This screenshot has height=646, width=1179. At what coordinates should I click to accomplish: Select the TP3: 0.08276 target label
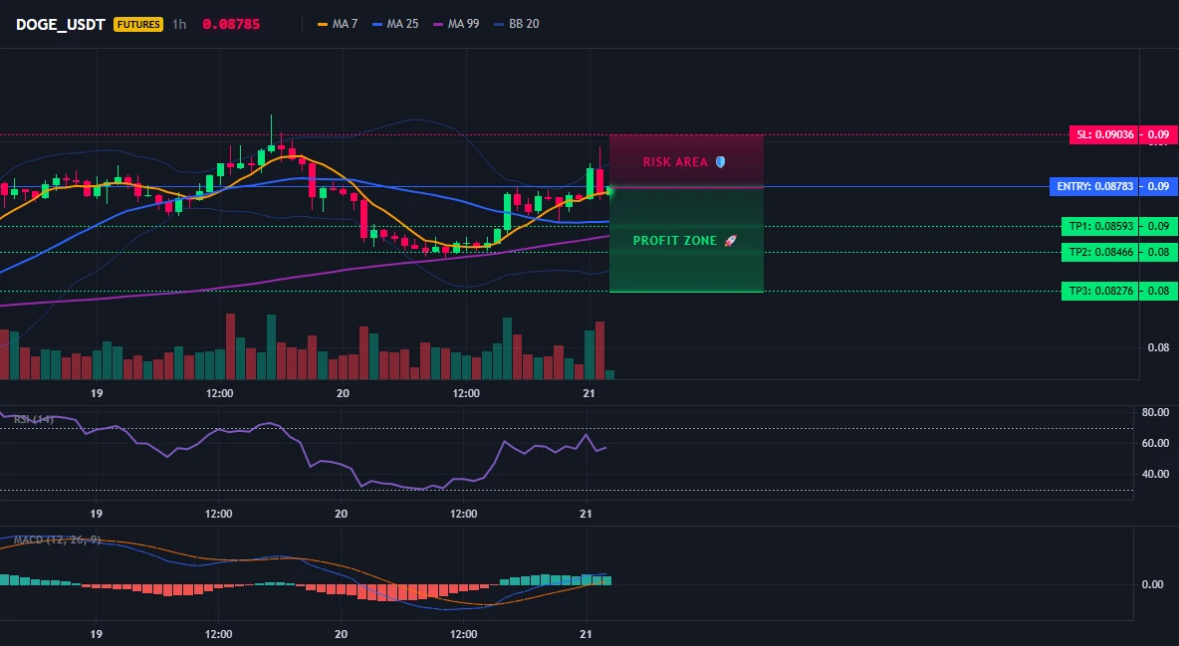click(1100, 291)
